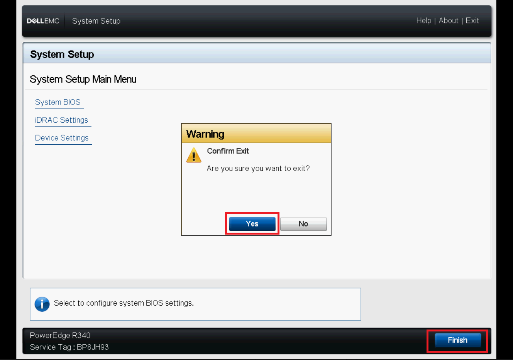Click the Warning dialog title
Image resolution: width=513 pixels, height=360 pixels.
tap(205, 134)
